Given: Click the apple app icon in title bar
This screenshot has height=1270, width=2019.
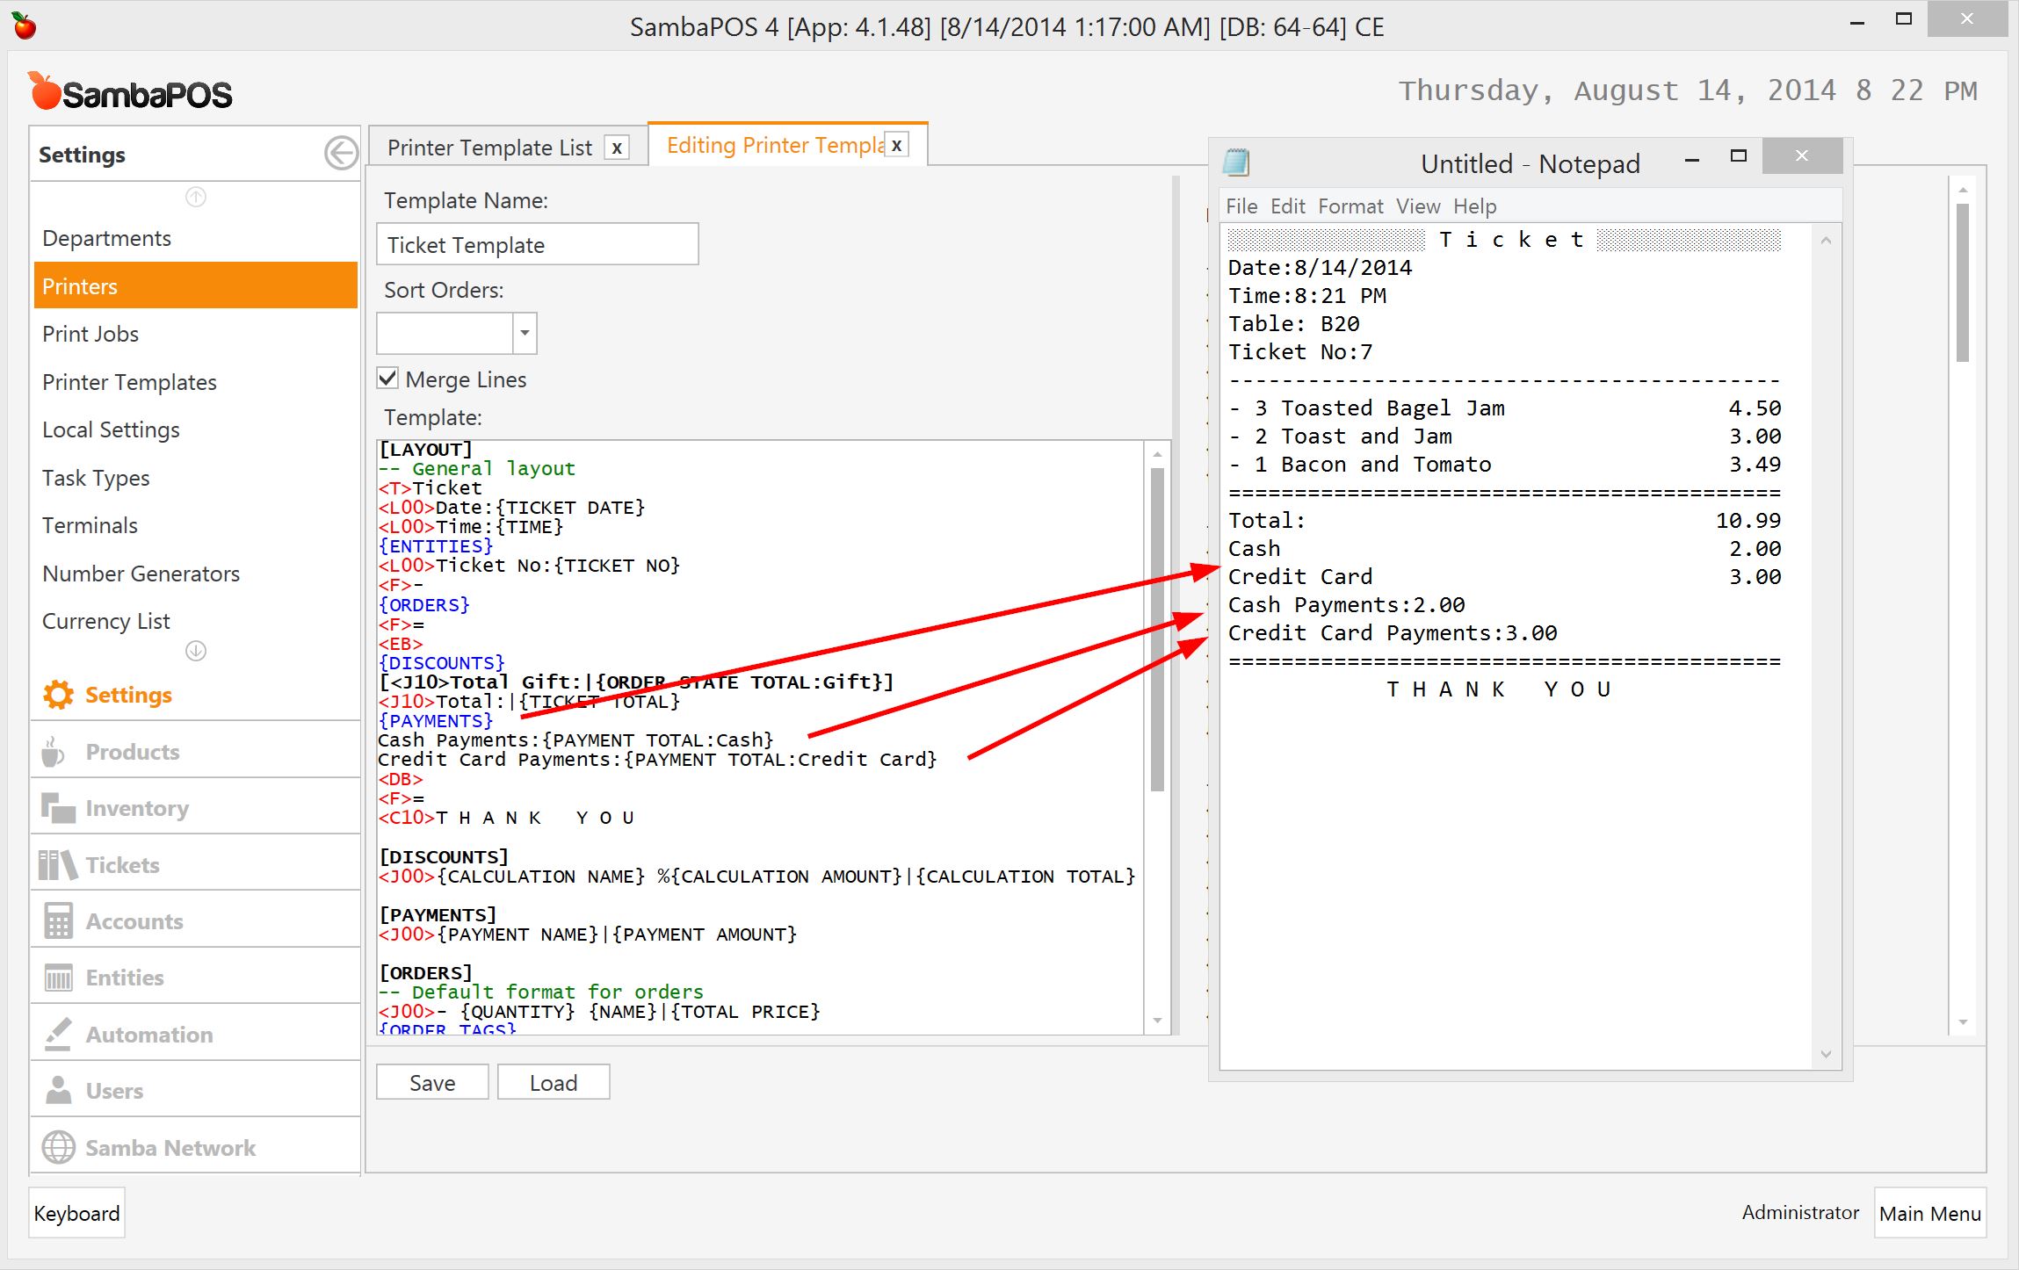Looking at the screenshot, I should [24, 26].
